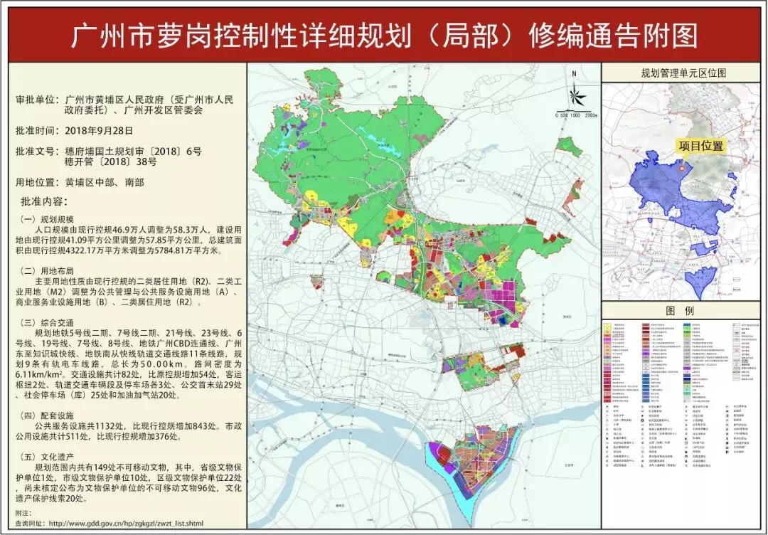The image size is (768, 535).
Task: Click the （二）用地布局 section heading
Action: tap(46, 271)
